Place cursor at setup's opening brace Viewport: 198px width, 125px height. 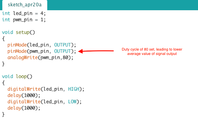point(3,39)
